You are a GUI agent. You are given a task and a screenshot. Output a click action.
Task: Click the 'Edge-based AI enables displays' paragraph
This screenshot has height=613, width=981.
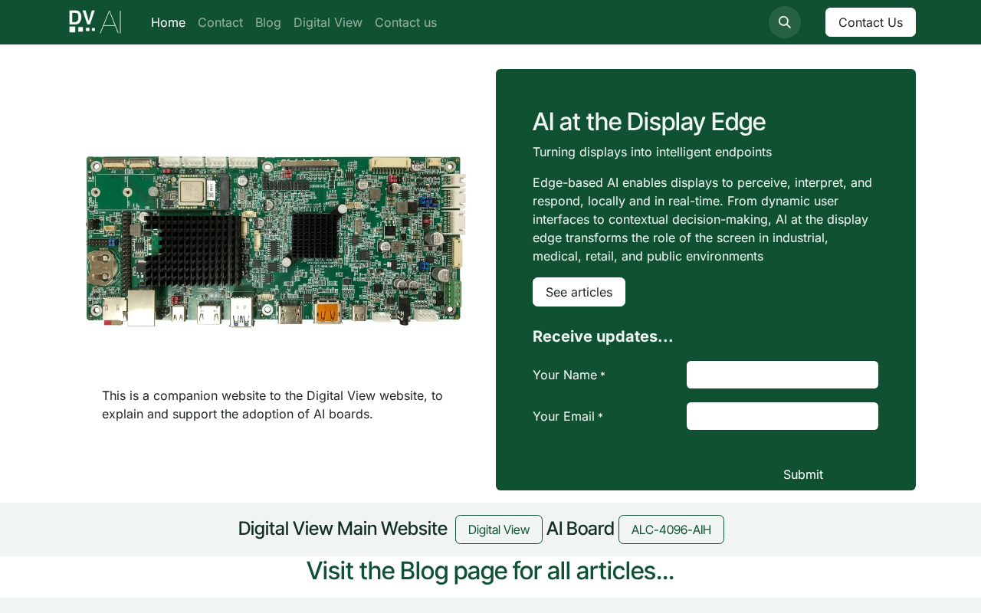pyautogui.click(x=703, y=219)
